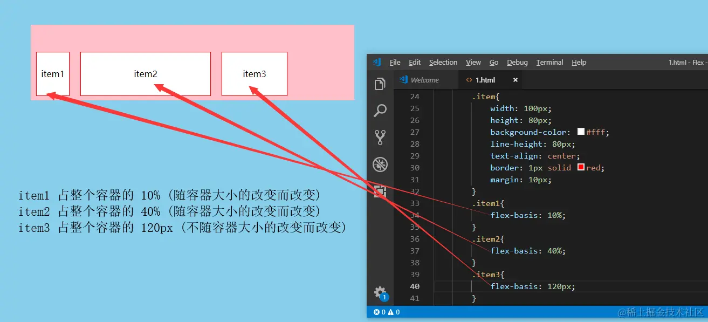Screen dimensions: 708x322
Task: Open the View menu
Action: coord(473,62)
